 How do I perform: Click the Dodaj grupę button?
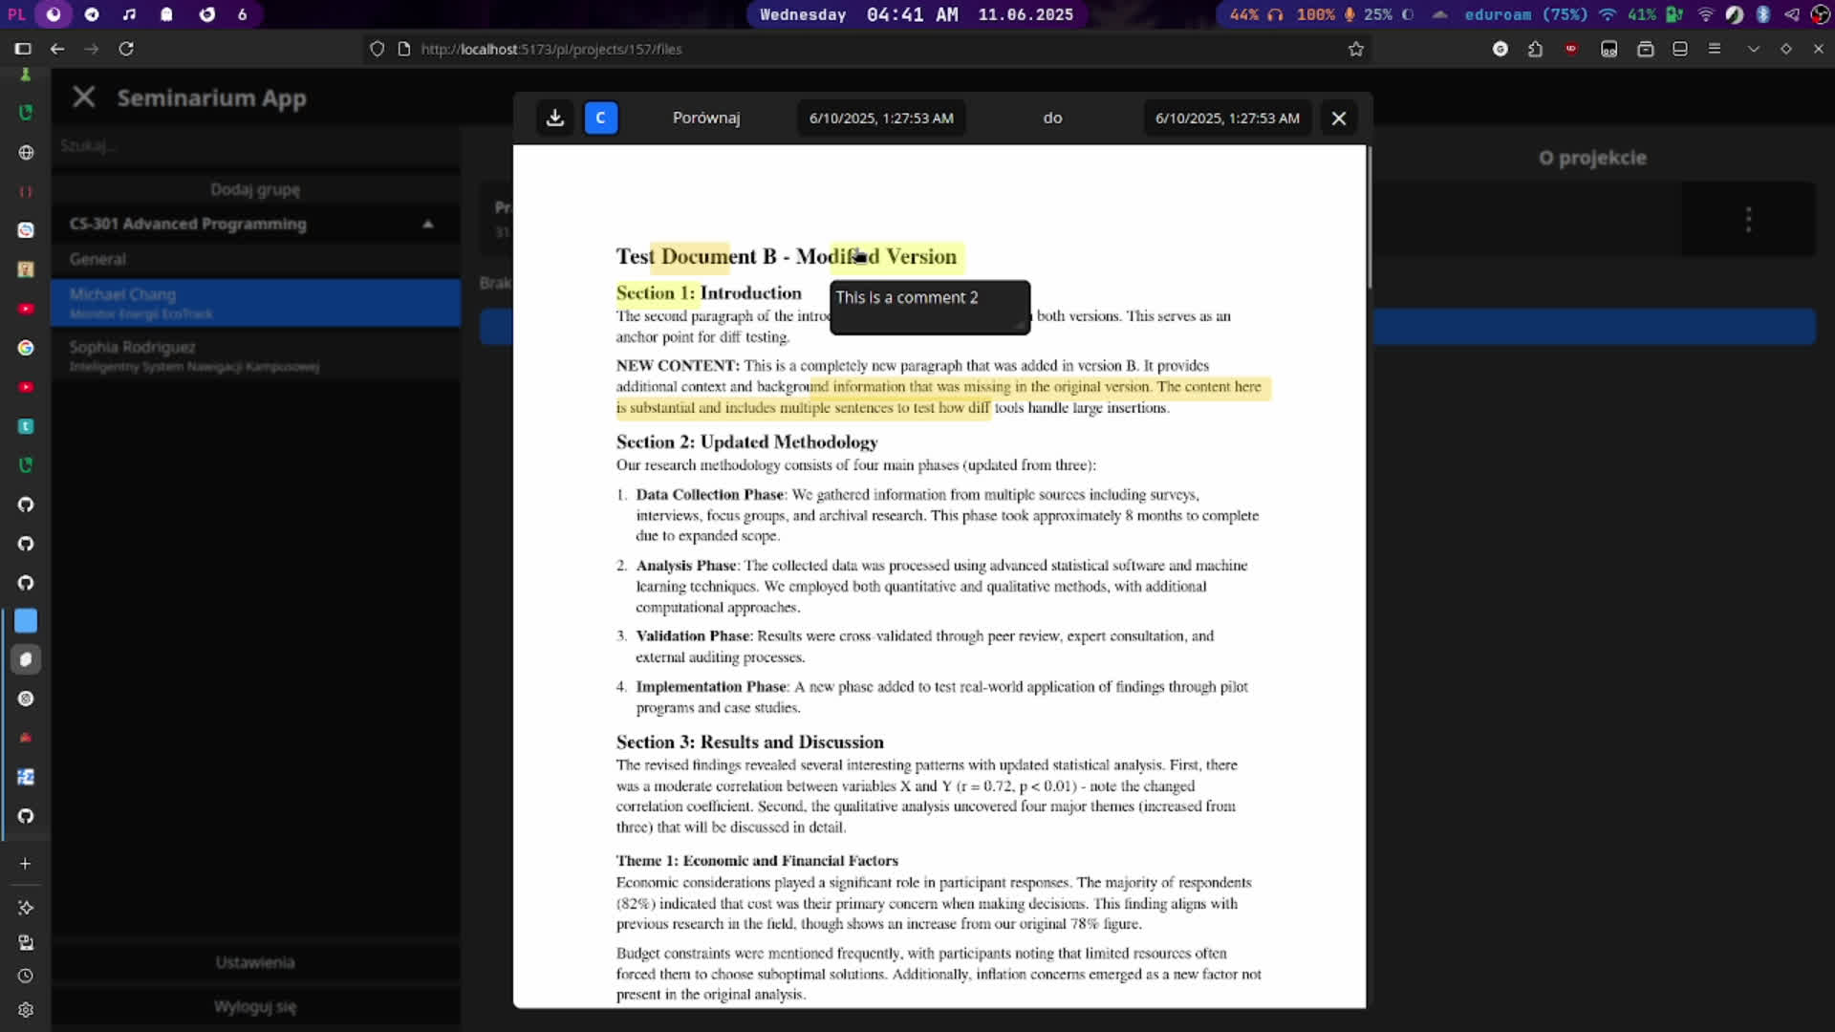click(x=255, y=189)
